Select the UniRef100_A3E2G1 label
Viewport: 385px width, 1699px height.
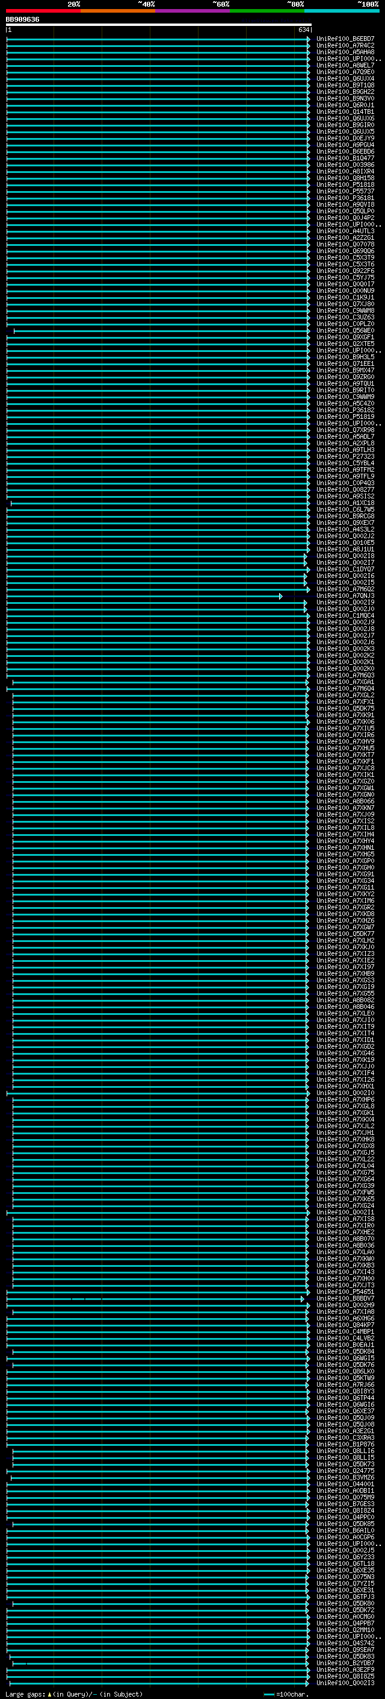(x=345, y=1431)
